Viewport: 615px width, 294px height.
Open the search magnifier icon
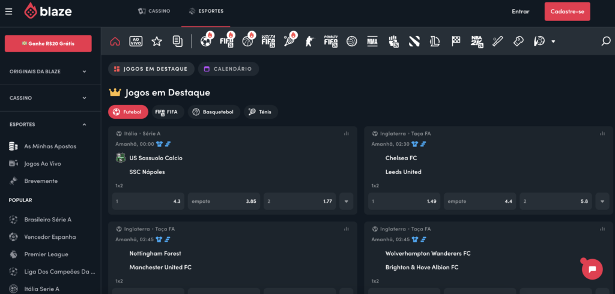click(606, 41)
